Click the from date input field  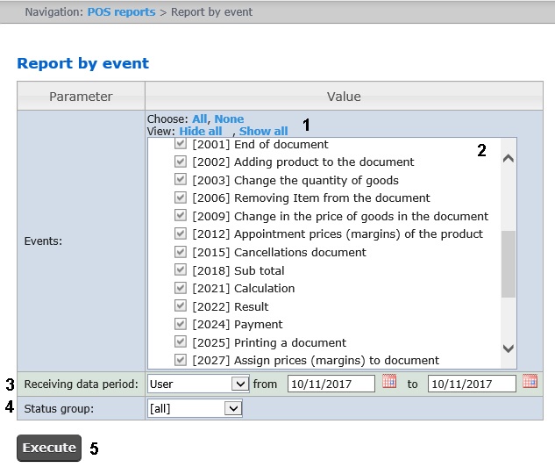[331, 384]
